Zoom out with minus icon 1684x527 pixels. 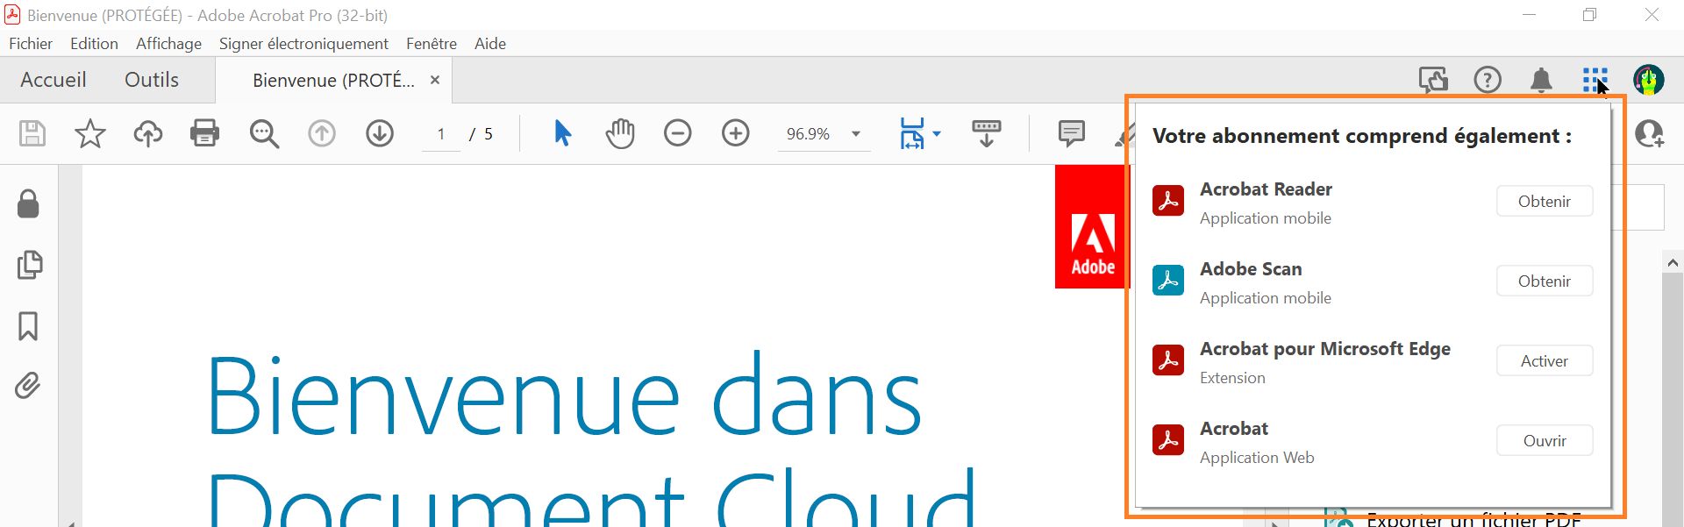click(678, 133)
